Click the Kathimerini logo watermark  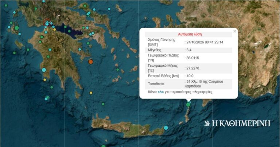(237, 123)
